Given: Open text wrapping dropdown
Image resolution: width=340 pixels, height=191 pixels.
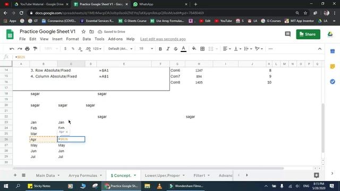Looking at the screenshot, I should (x=248, y=49).
